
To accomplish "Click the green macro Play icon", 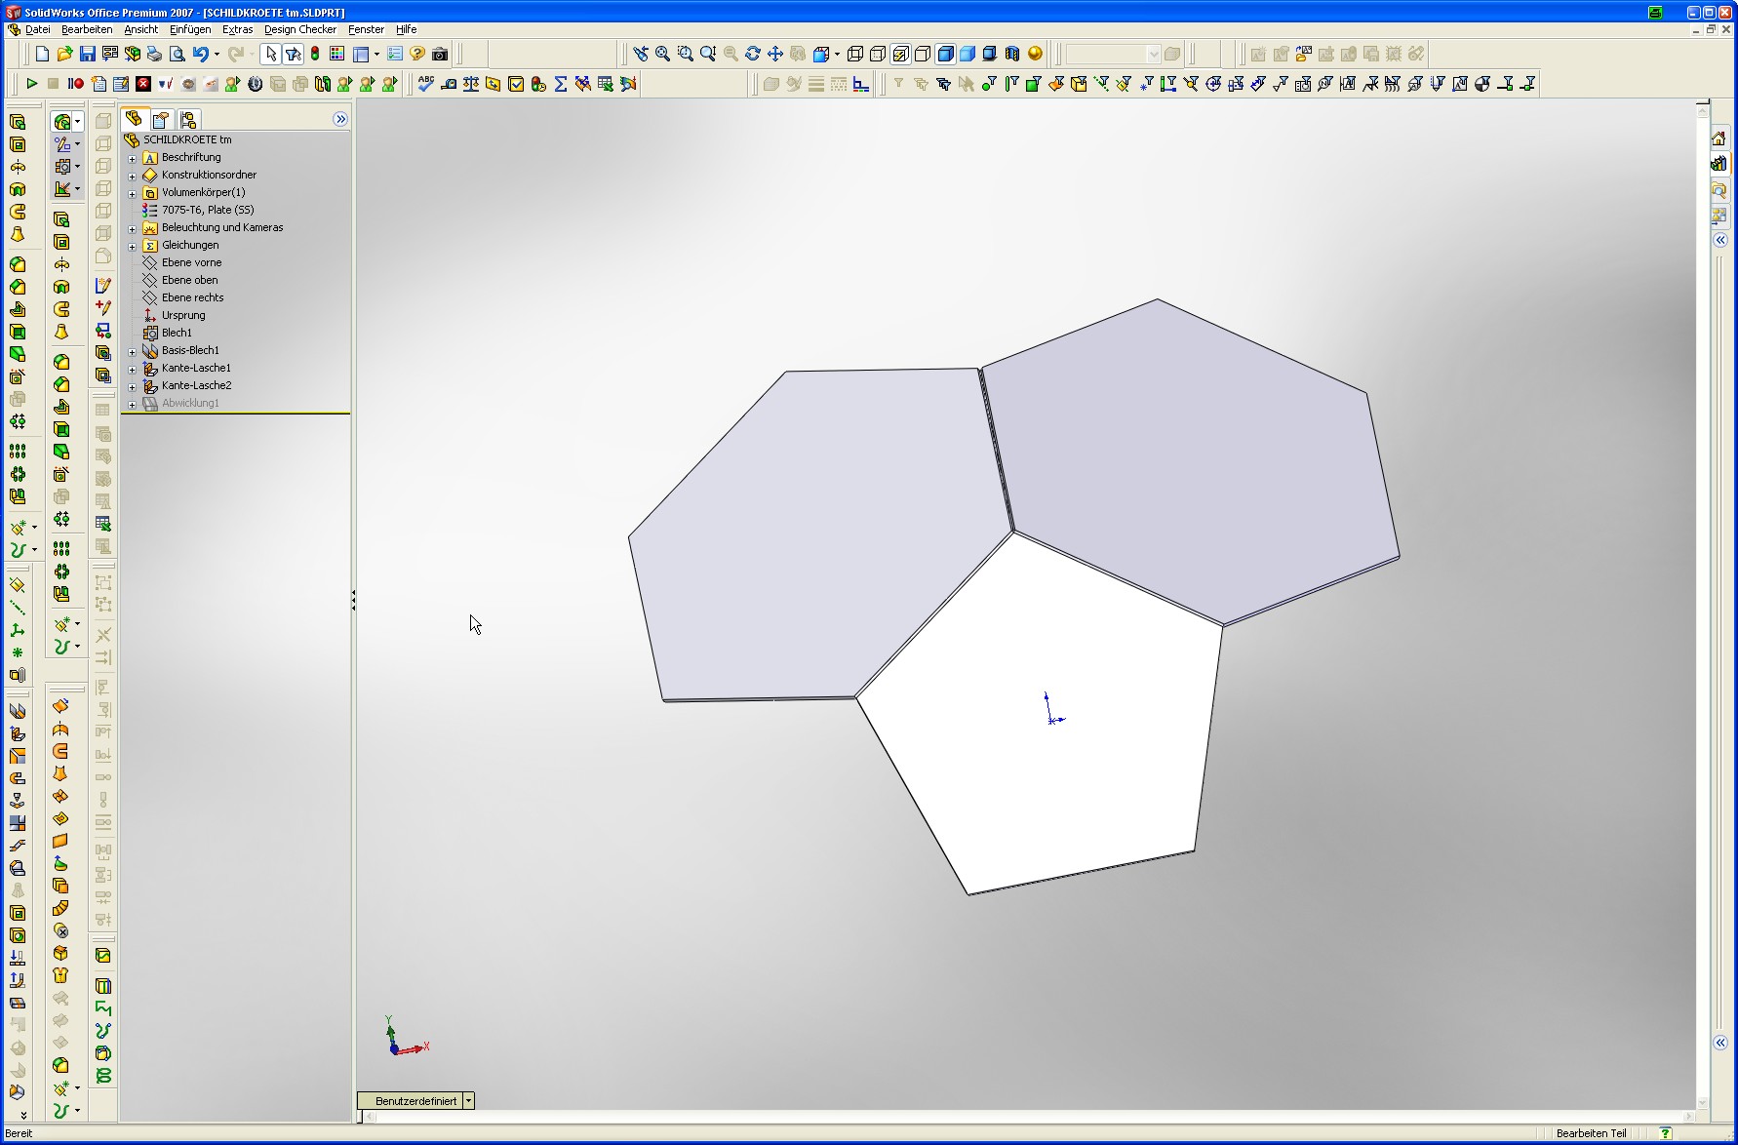I will click(31, 84).
